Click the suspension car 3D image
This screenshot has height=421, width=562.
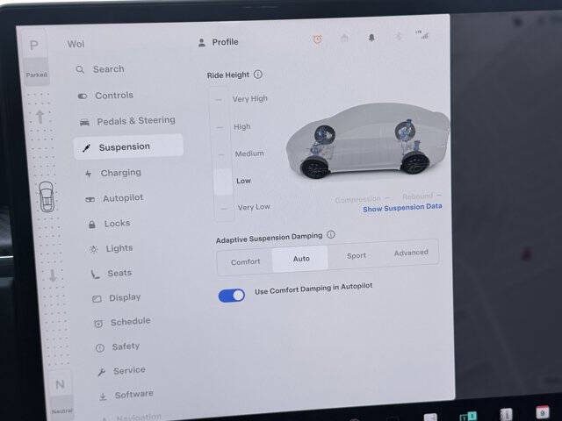(367, 141)
